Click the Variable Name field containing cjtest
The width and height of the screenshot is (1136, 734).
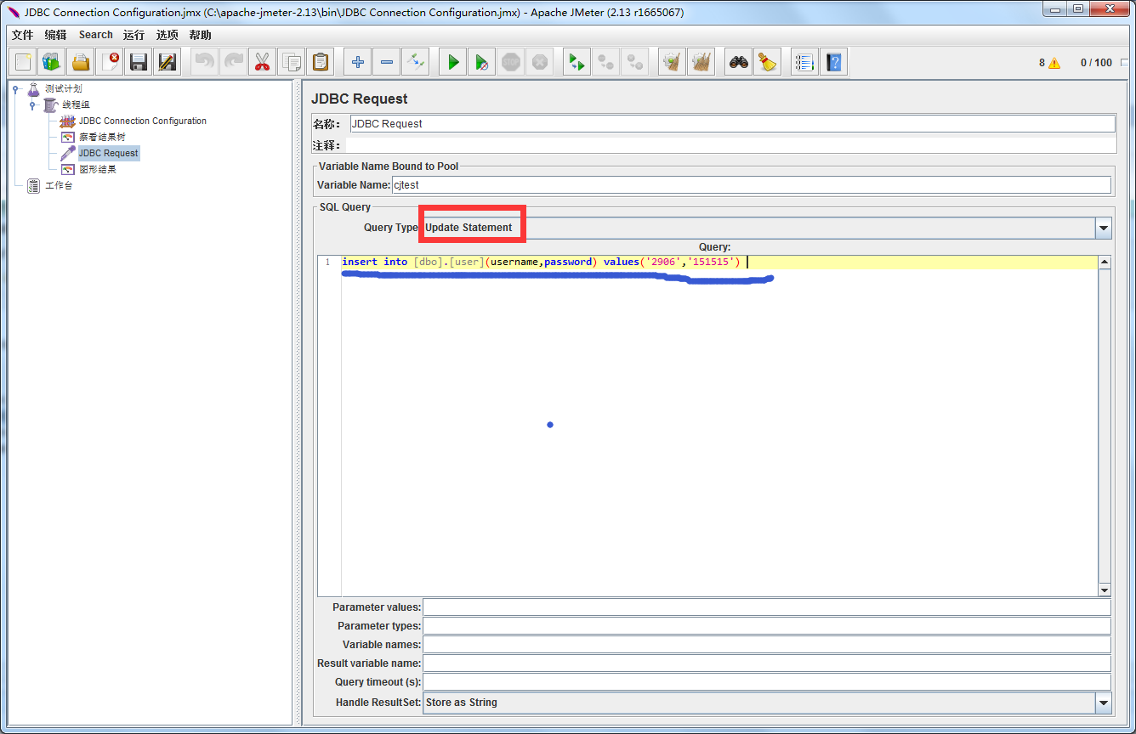pos(751,184)
